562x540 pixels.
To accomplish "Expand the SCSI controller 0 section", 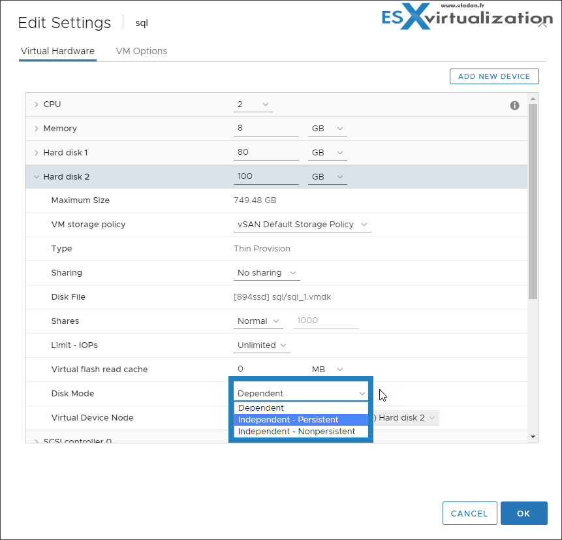I will (36, 440).
